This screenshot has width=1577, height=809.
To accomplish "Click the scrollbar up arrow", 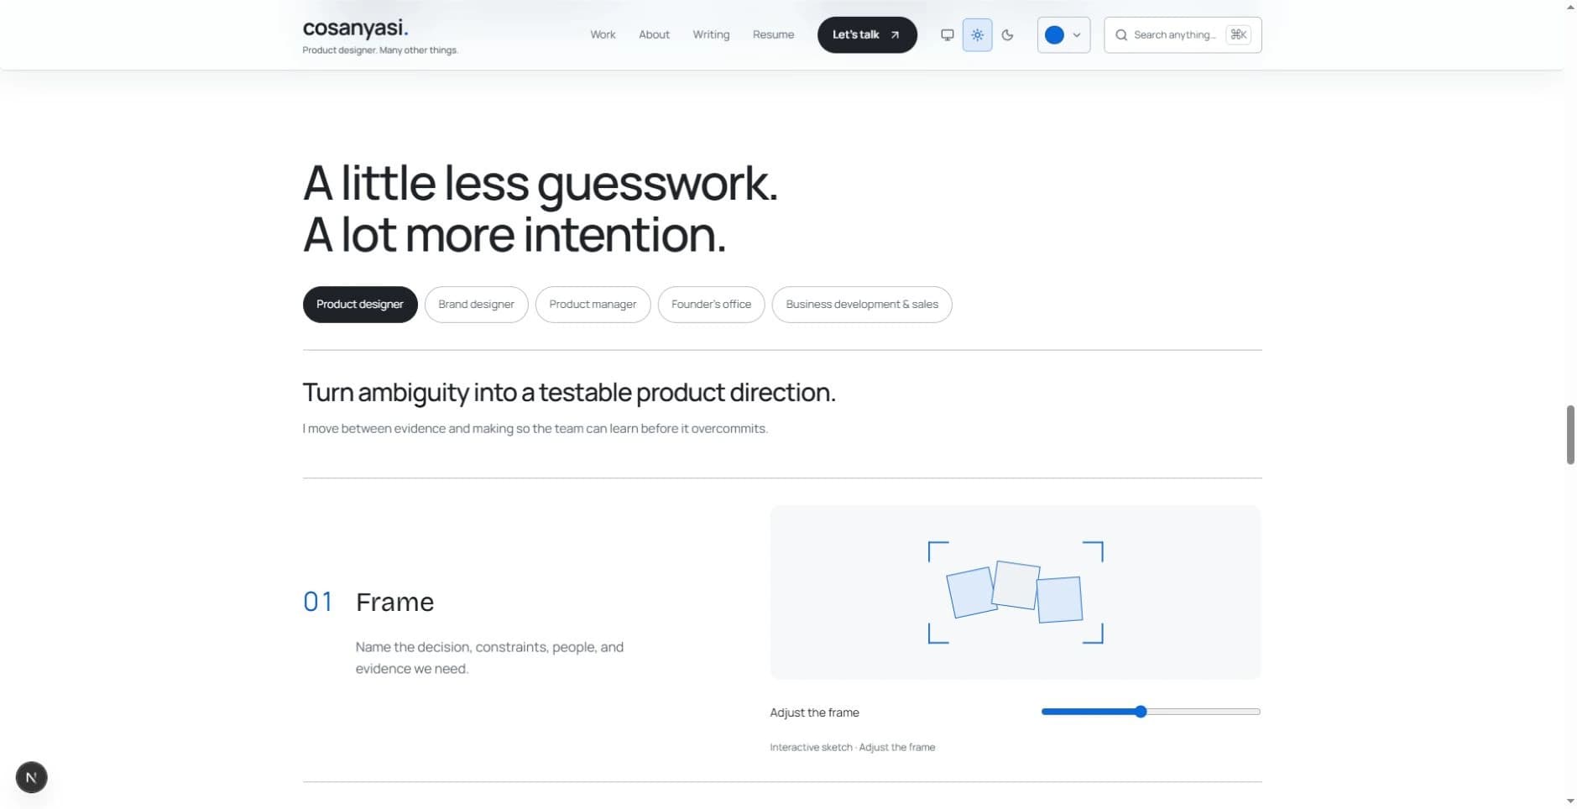I will [x=1569, y=7].
